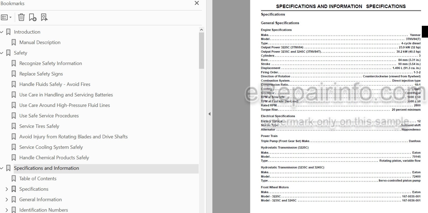Click bookmark icon beside Handle Chemical Products Safely
Viewport: 428px width, 213px height.
point(14,158)
